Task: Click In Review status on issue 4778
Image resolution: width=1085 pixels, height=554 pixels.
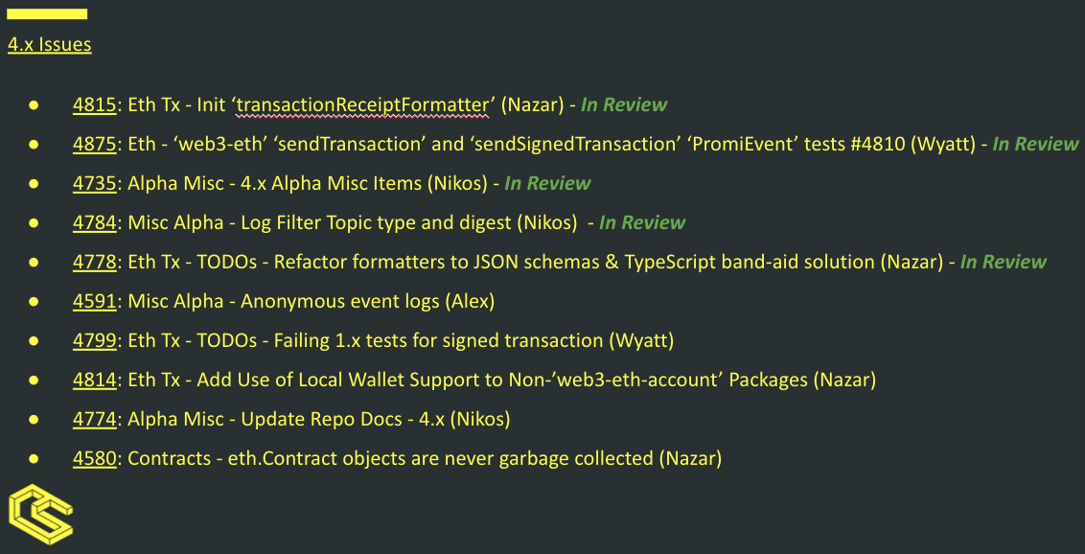Action: (x=1004, y=262)
